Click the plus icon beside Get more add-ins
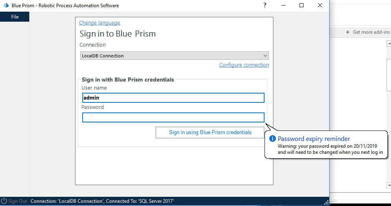The height and width of the screenshot is (206, 391). coord(348,32)
